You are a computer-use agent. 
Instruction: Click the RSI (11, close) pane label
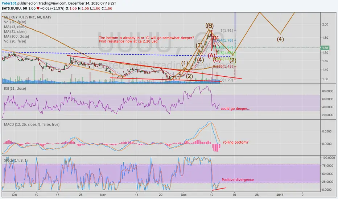[15, 88]
